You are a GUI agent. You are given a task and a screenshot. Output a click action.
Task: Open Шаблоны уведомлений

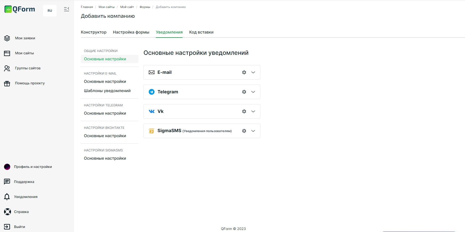pyautogui.click(x=107, y=91)
